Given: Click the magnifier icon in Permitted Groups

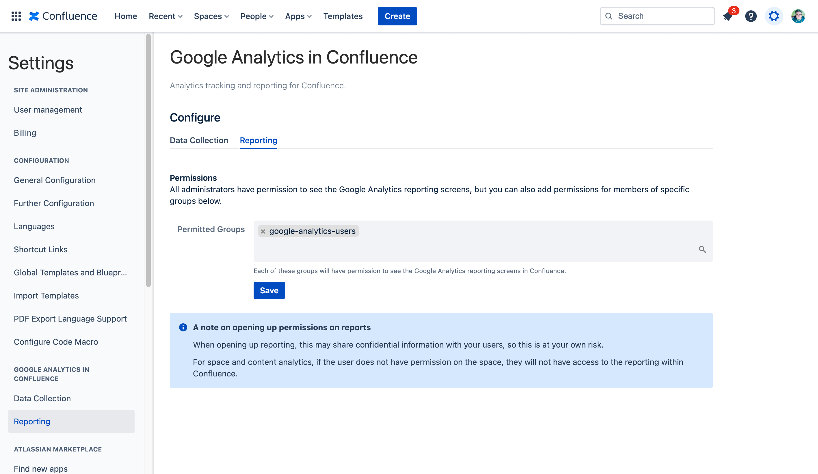Looking at the screenshot, I should [x=702, y=249].
